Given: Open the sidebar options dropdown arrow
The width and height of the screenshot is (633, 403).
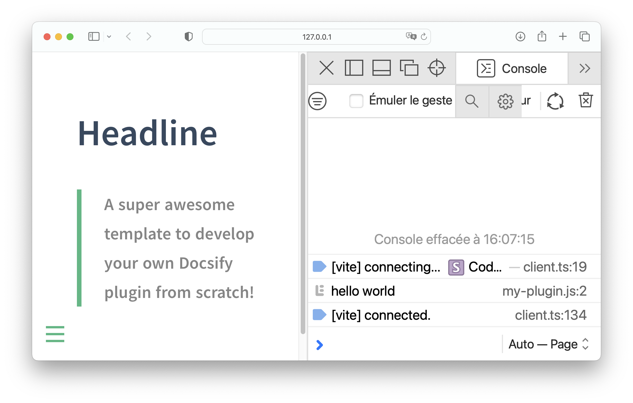Looking at the screenshot, I should coord(109,37).
